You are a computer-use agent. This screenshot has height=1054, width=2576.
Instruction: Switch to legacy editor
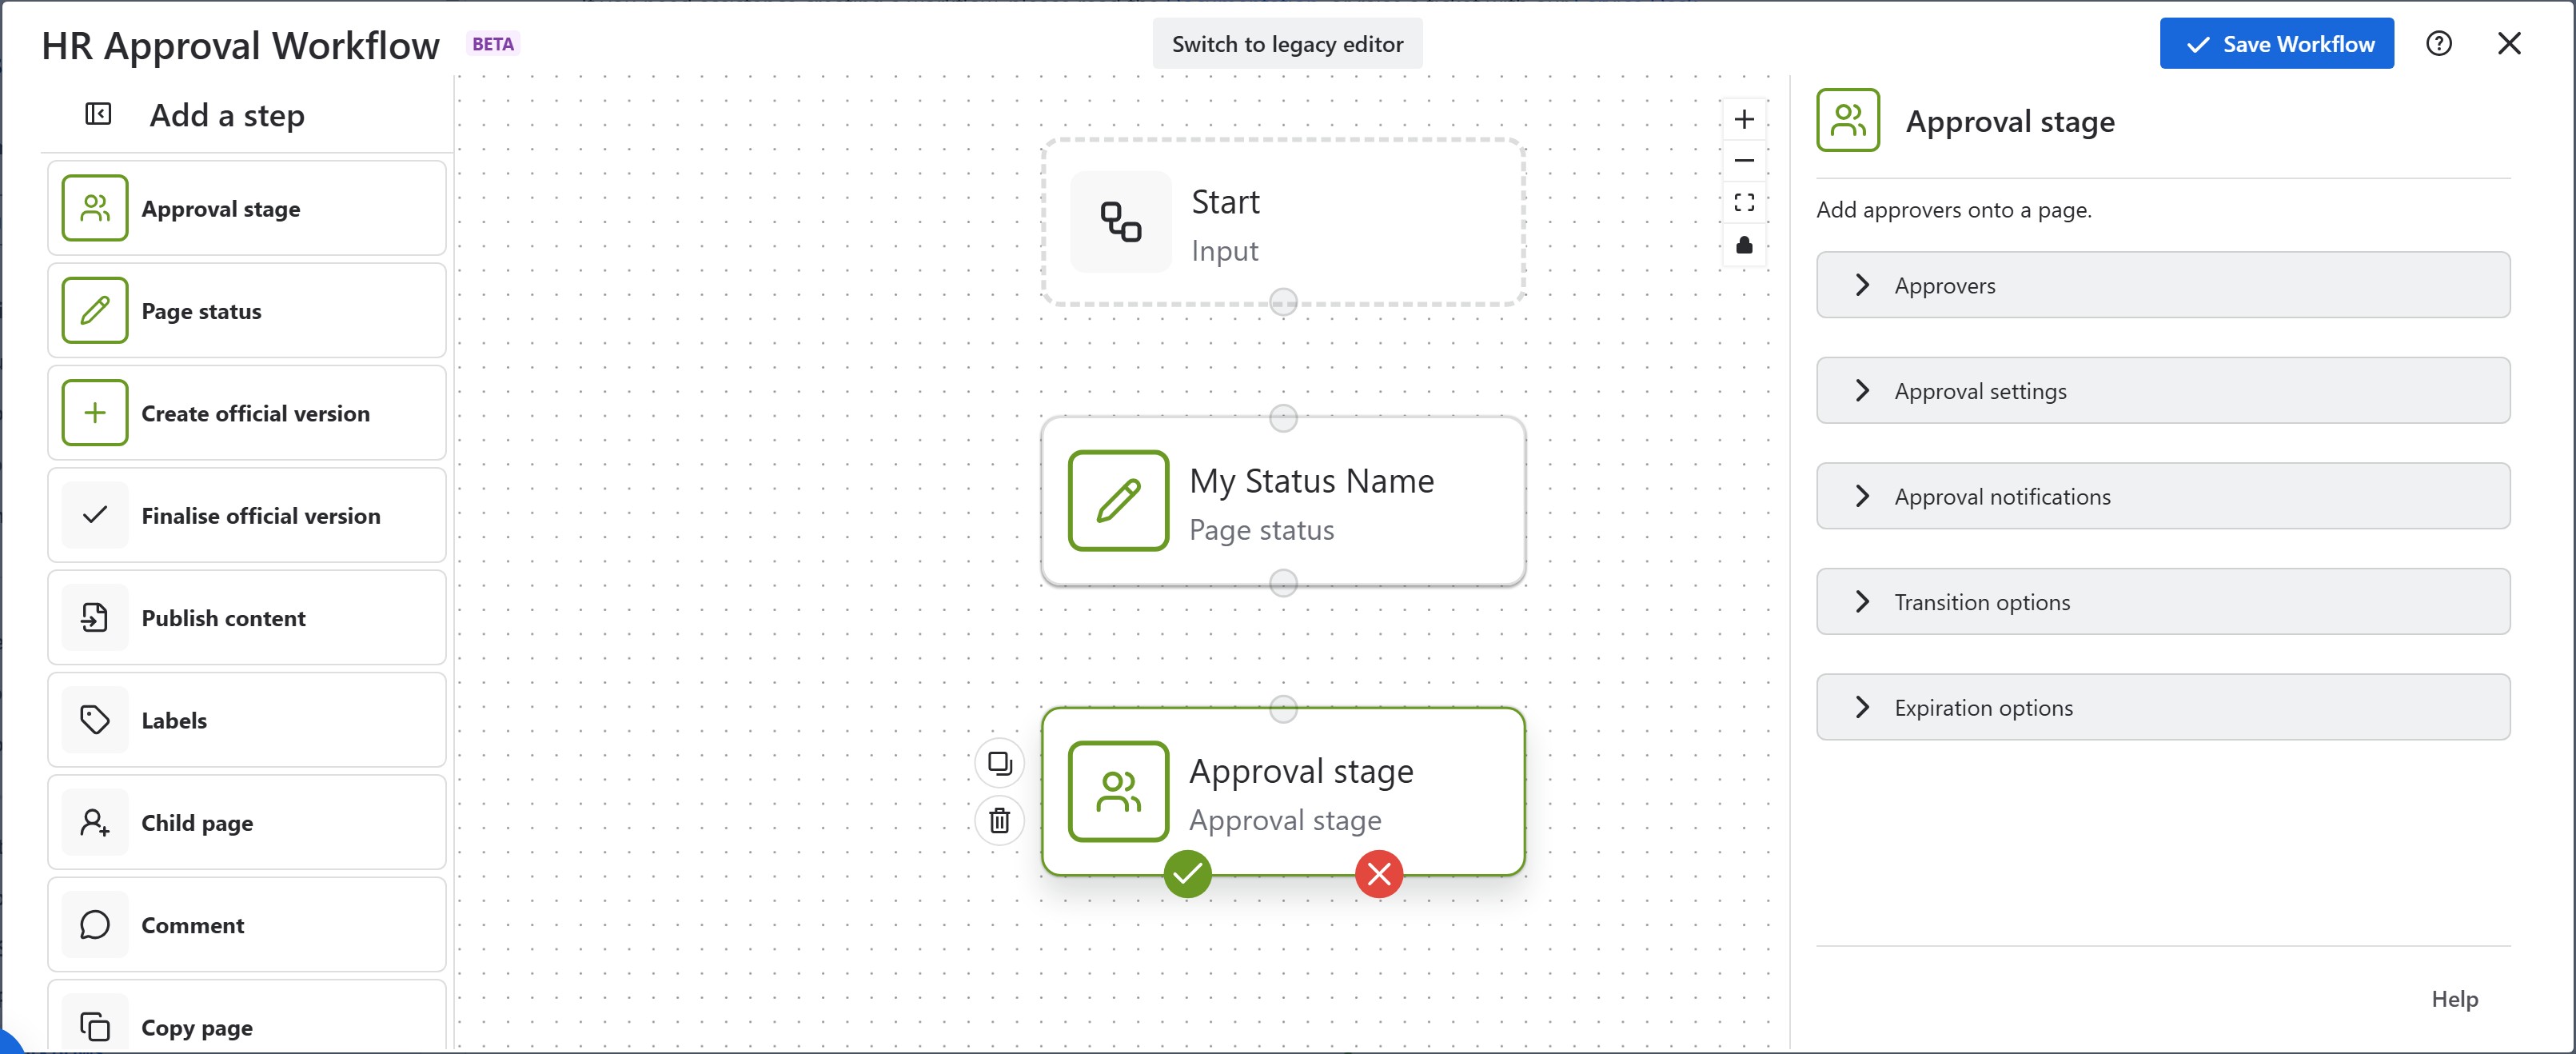(x=1287, y=44)
